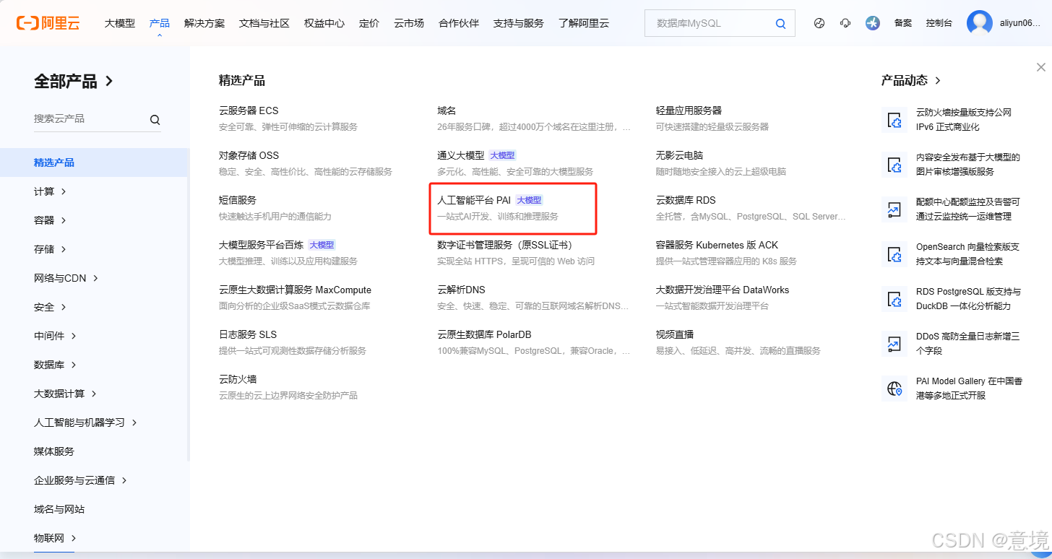The height and width of the screenshot is (559, 1052).
Task: Expand the 企业服务与云通信 category
Action: 80,480
